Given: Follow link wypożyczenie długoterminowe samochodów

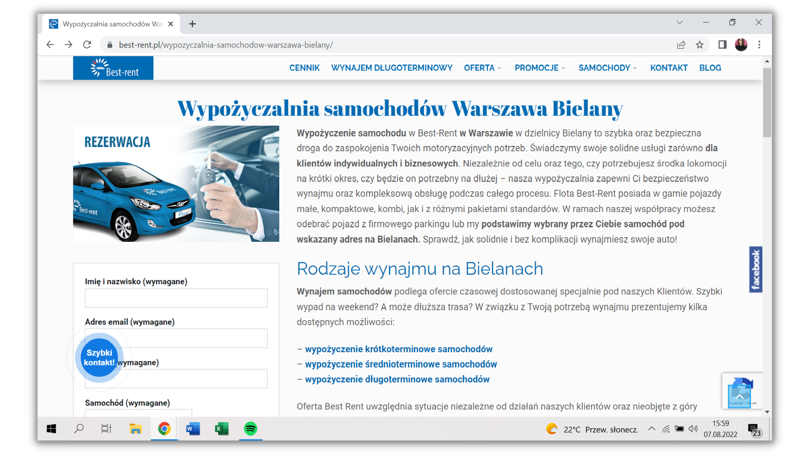Looking at the screenshot, I should click(397, 380).
